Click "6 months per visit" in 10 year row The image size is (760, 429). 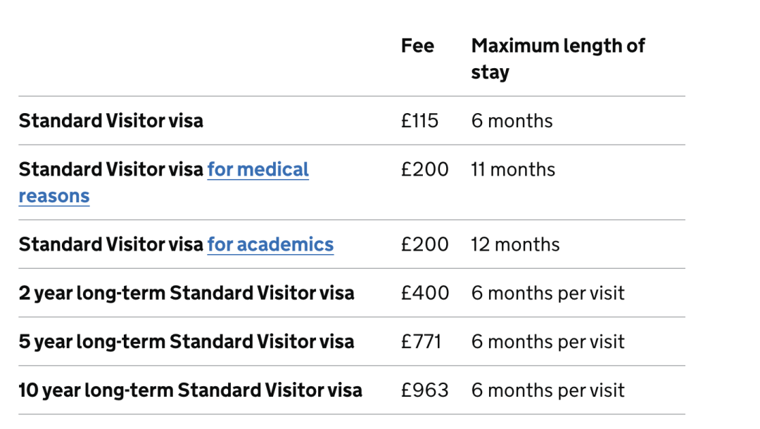547,390
